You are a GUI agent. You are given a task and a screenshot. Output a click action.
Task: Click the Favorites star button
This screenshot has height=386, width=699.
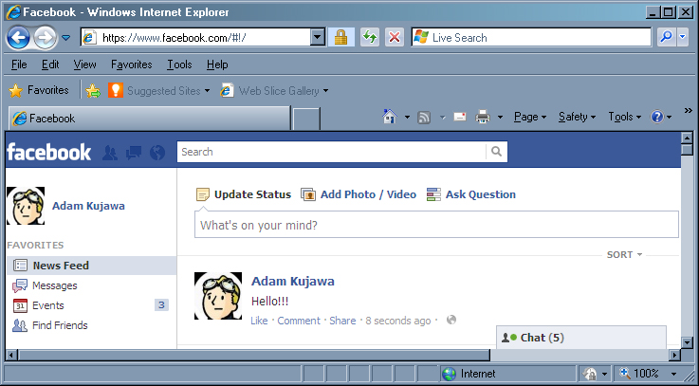point(39,90)
